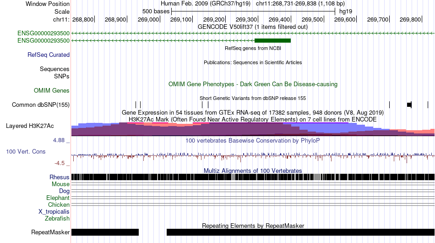Click the hg19 label beside scale bar
435x243 pixels.
coord(346,11)
